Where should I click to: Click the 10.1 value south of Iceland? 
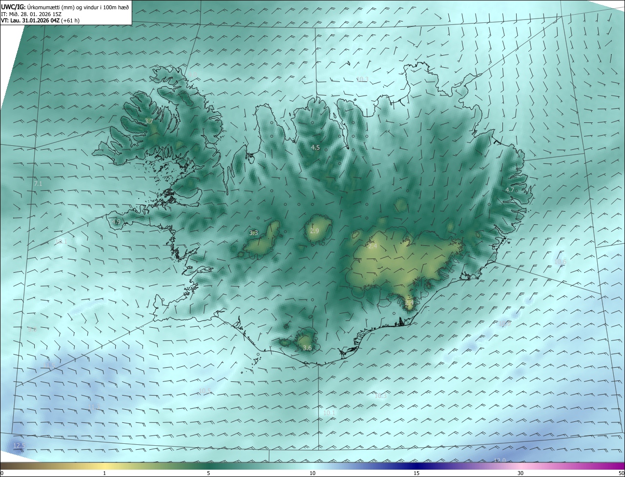point(330,413)
